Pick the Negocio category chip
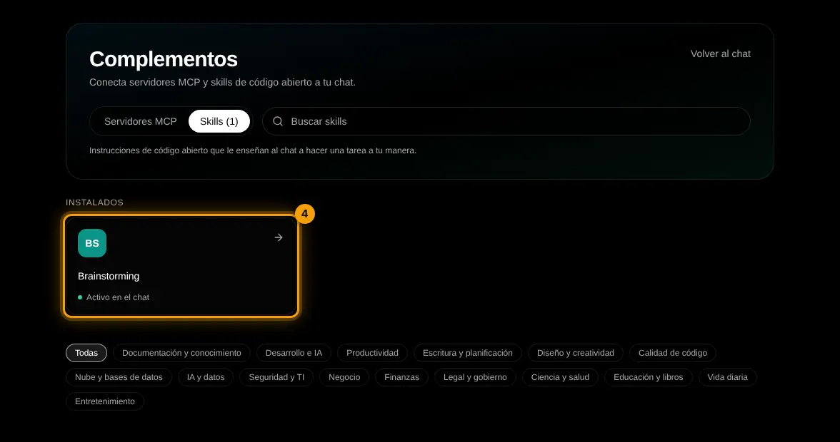The image size is (840, 442). point(344,377)
